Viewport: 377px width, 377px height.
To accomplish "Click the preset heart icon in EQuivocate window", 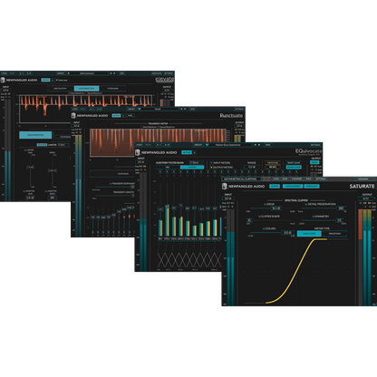I will [x=207, y=145].
